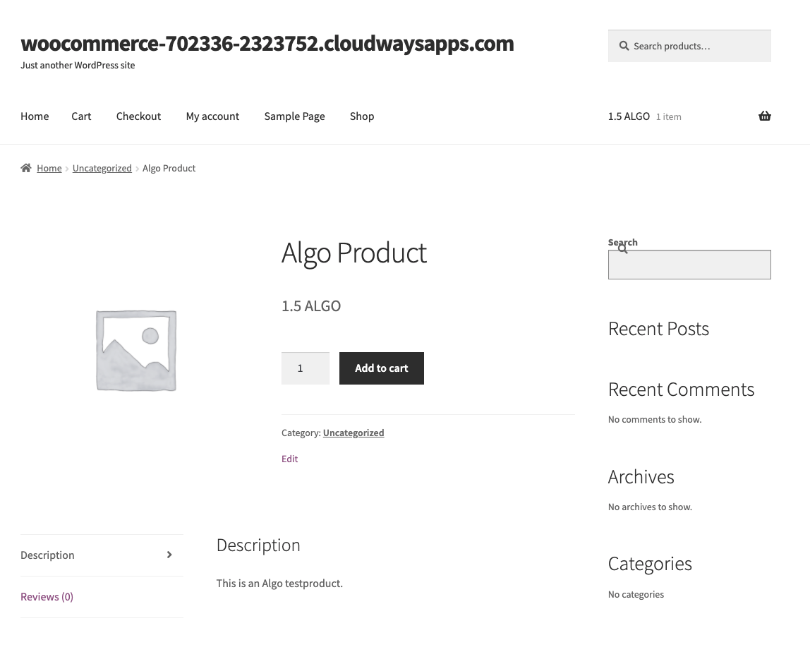The image size is (810, 664).
Task: Switch to the Reviews (0) tab
Action: 47,597
